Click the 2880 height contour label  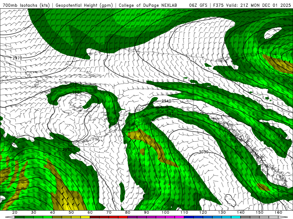pyautogui.click(x=77, y=92)
